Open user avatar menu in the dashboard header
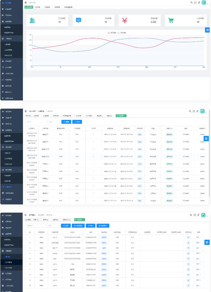The width and height of the screenshot is (211, 292). [x=204, y=3]
